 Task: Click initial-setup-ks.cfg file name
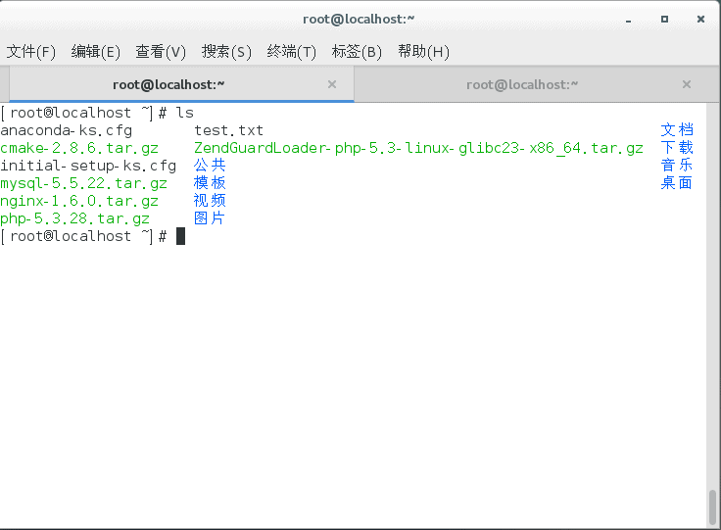tap(88, 166)
